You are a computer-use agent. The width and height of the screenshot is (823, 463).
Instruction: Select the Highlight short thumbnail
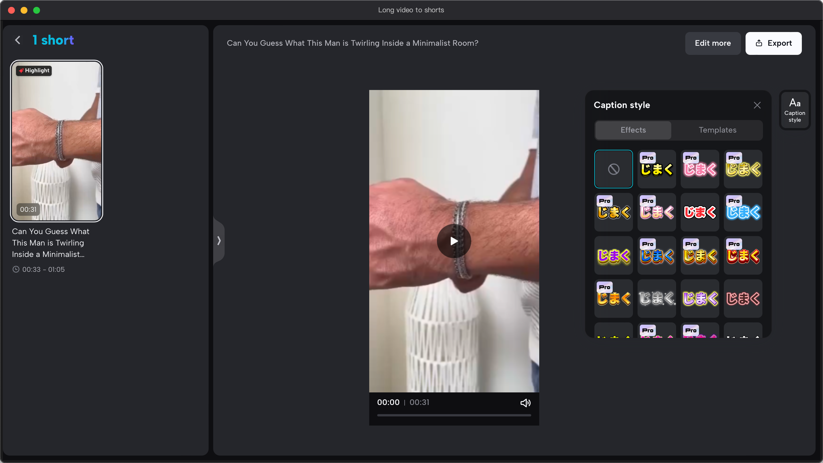click(x=57, y=141)
